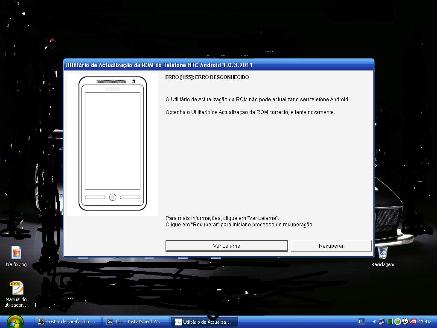Click the green CPU usage tray icon
The image size is (437, 328).
click(390, 322)
